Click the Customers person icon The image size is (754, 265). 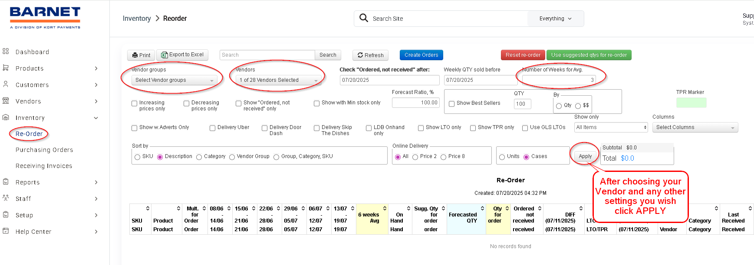6,84
